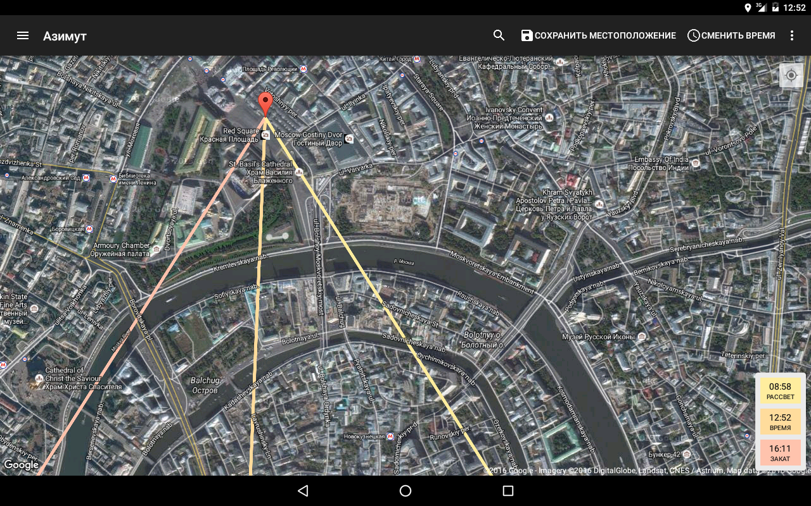Click the 'Embassy Of India' map label
This screenshot has width=811, height=506.
(661, 159)
